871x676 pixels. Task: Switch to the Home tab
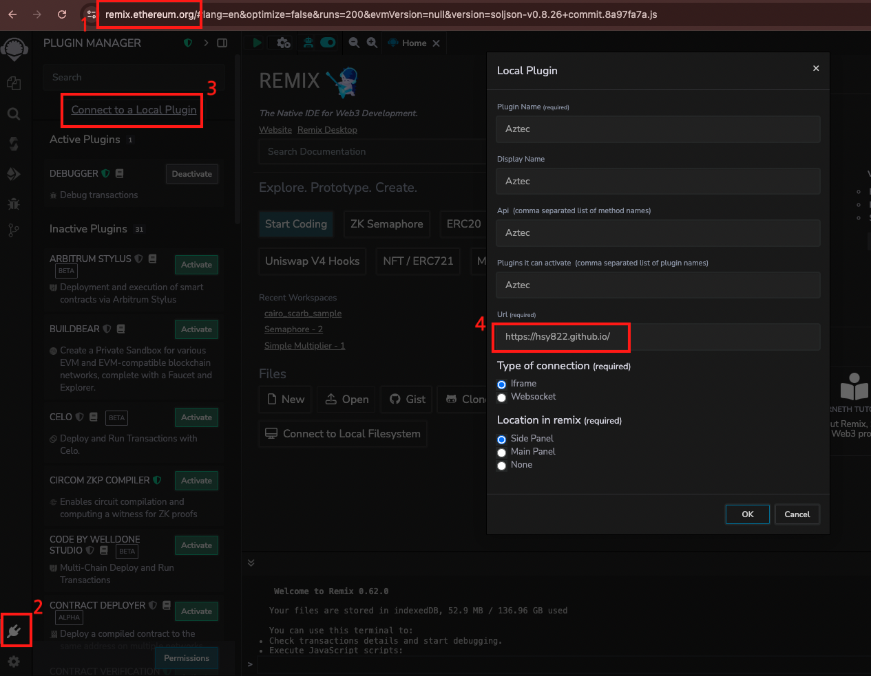pyautogui.click(x=414, y=43)
